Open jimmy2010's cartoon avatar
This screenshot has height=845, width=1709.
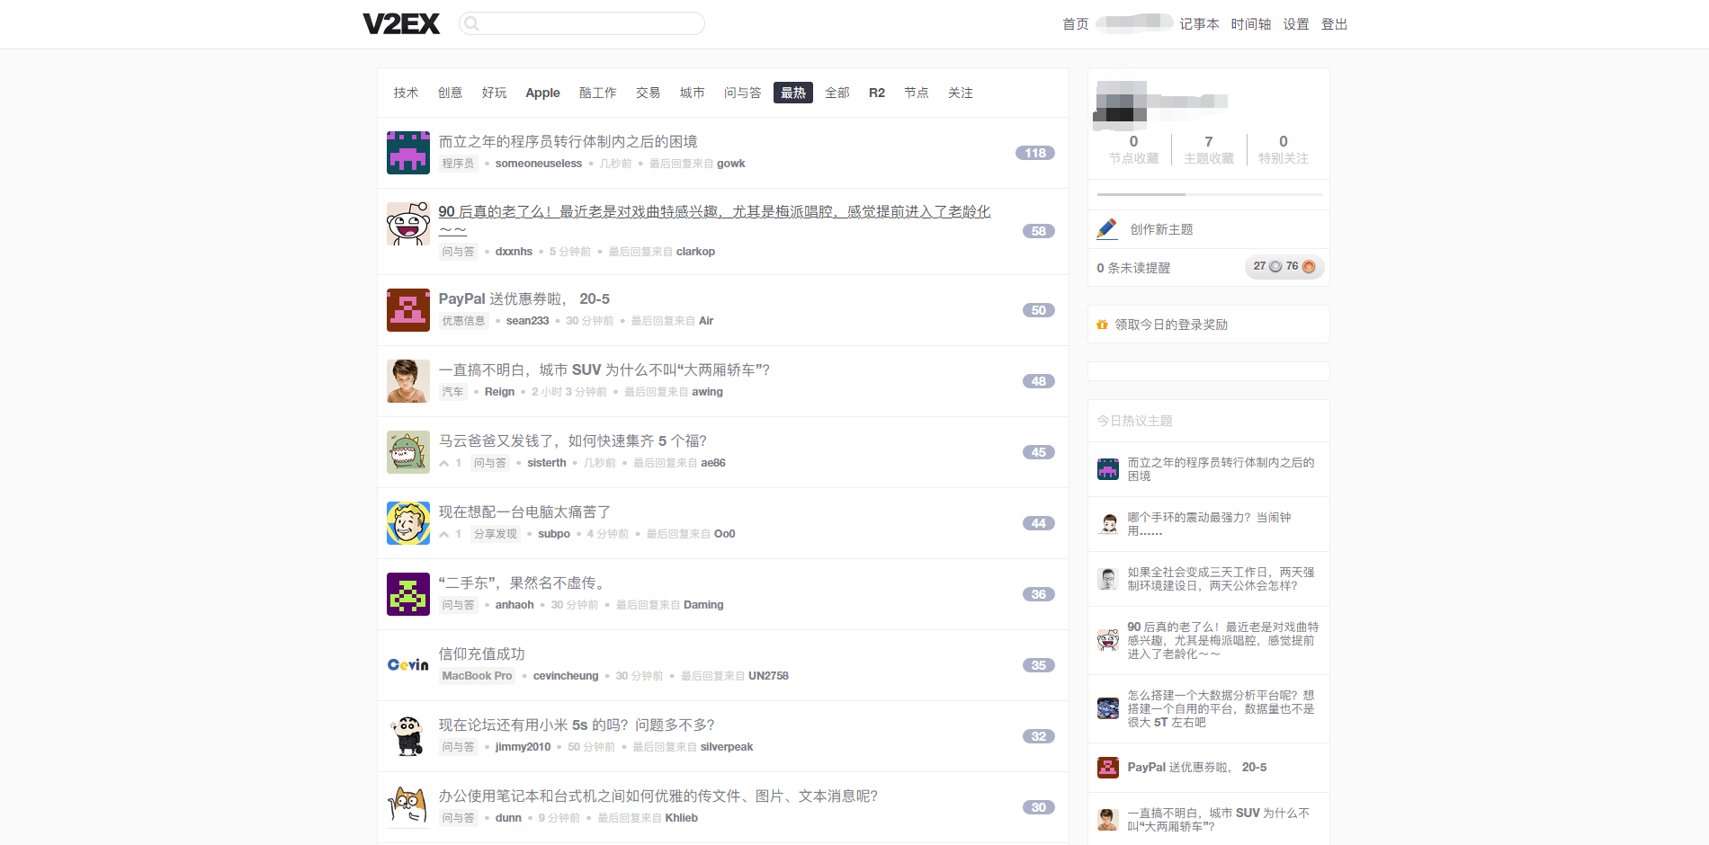pos(408,736)
